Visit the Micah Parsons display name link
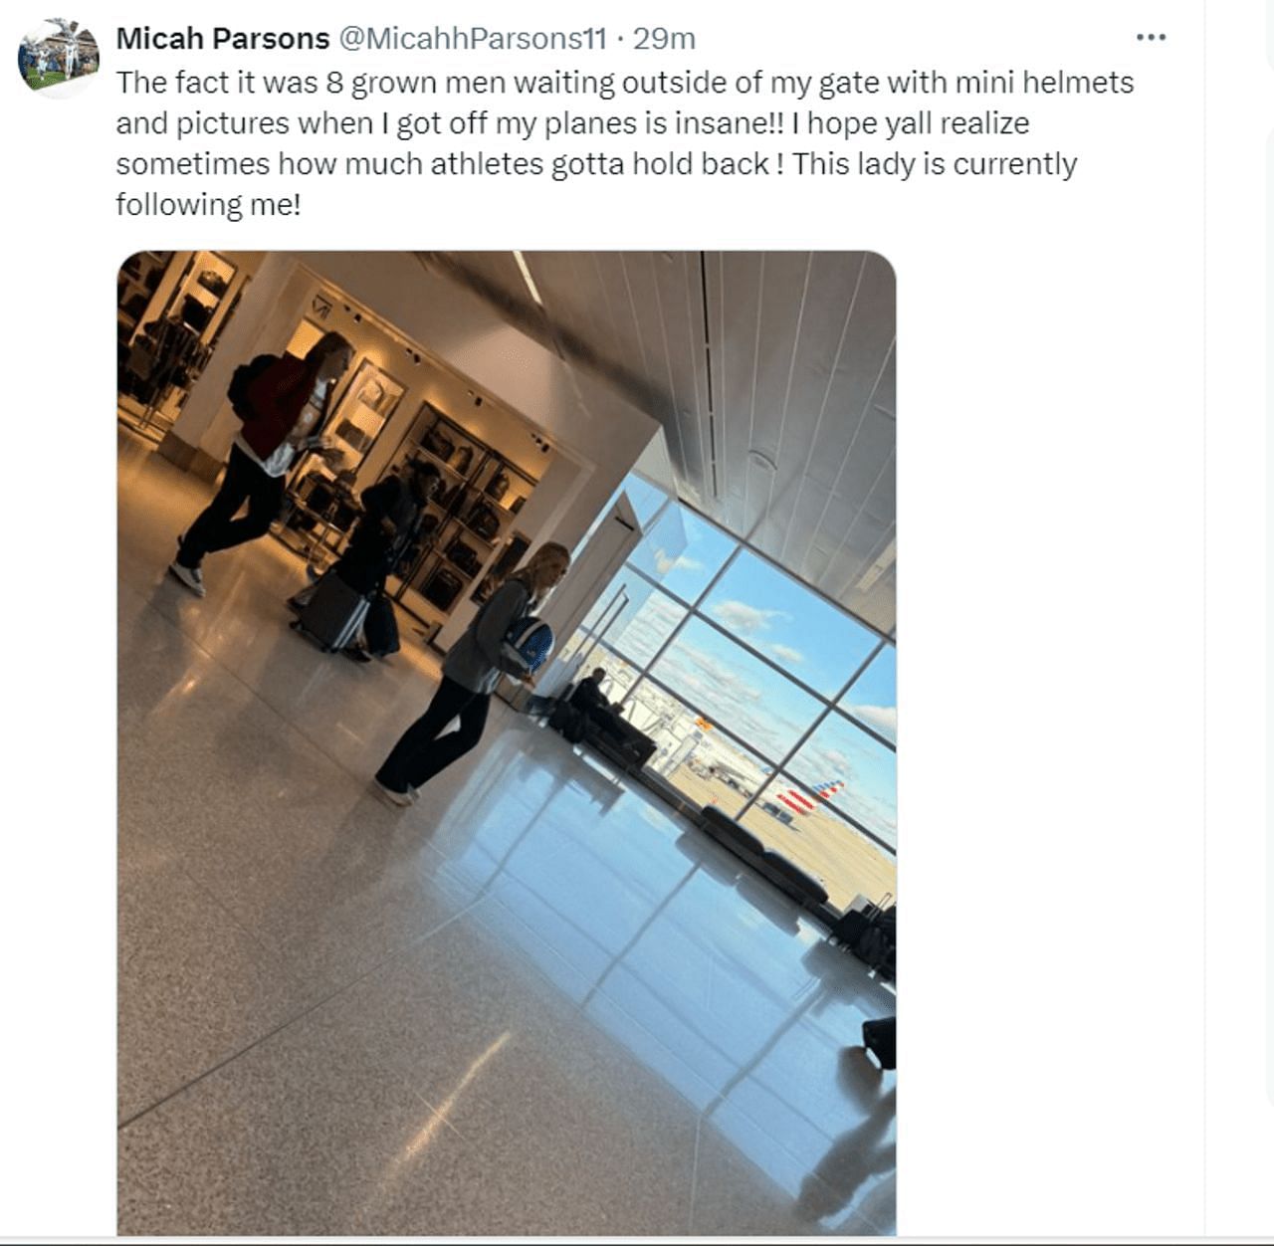Screen dimensions: 1274x1246 223,38
